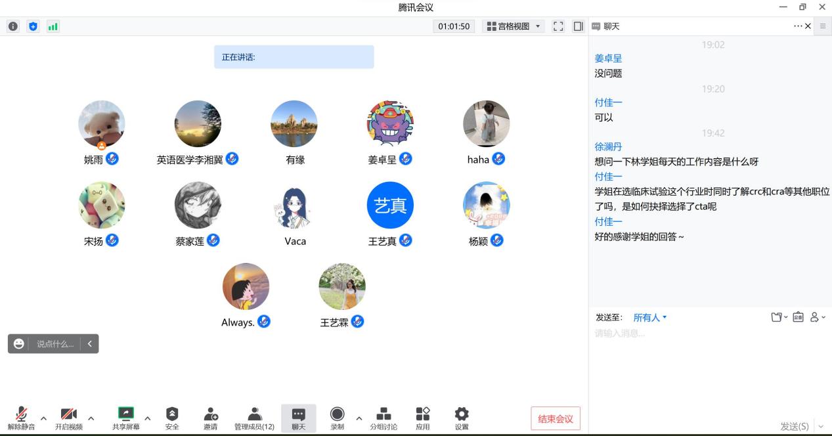The width and height of the screenshot is (832, 436).
Task: Click the 结束会议 end meeting button
Action: (556, 419)
